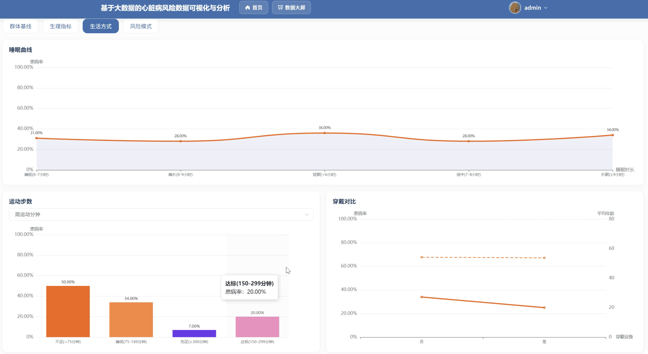648x354 pixels.
Task: Click the 平均年龄 axis title
Action: [606, 213]
